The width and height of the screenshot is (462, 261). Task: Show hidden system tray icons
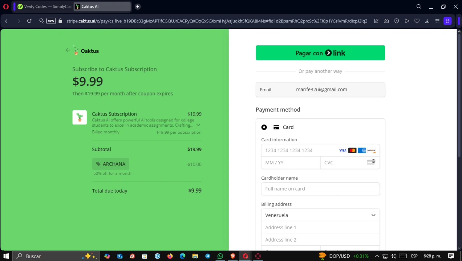coord(377,256)
